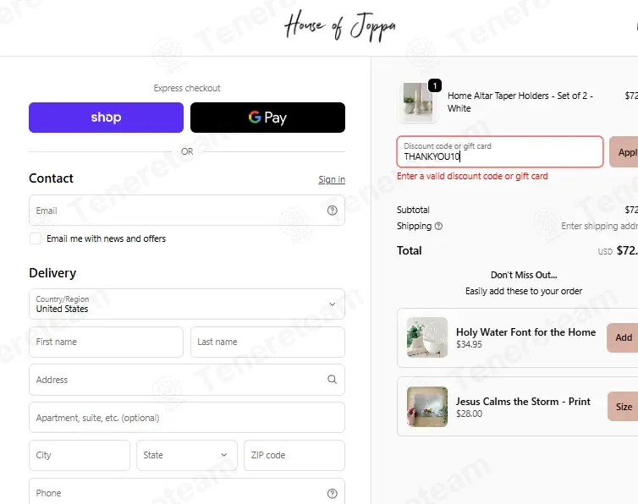Open the House of Joppa logo
This screenshot has height=504, width=638.
[340, 26]
